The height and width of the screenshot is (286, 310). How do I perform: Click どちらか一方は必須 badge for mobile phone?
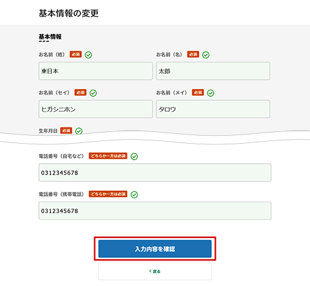click(x=108, y=194)
